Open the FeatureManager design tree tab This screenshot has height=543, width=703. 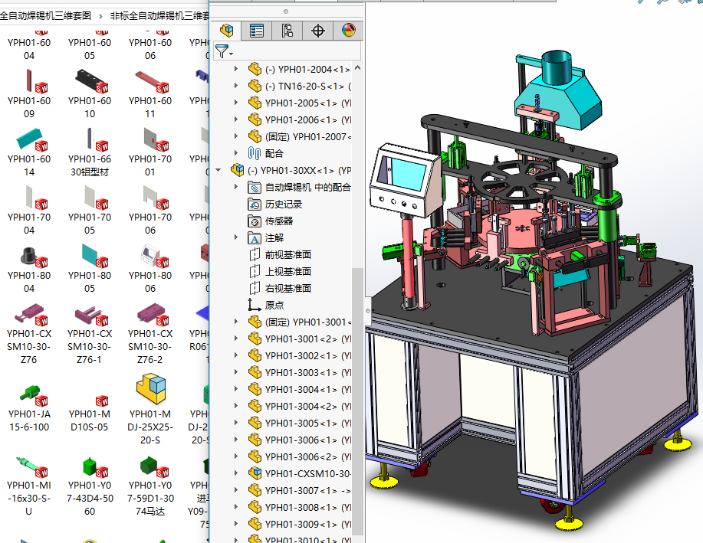coord(226,31)
